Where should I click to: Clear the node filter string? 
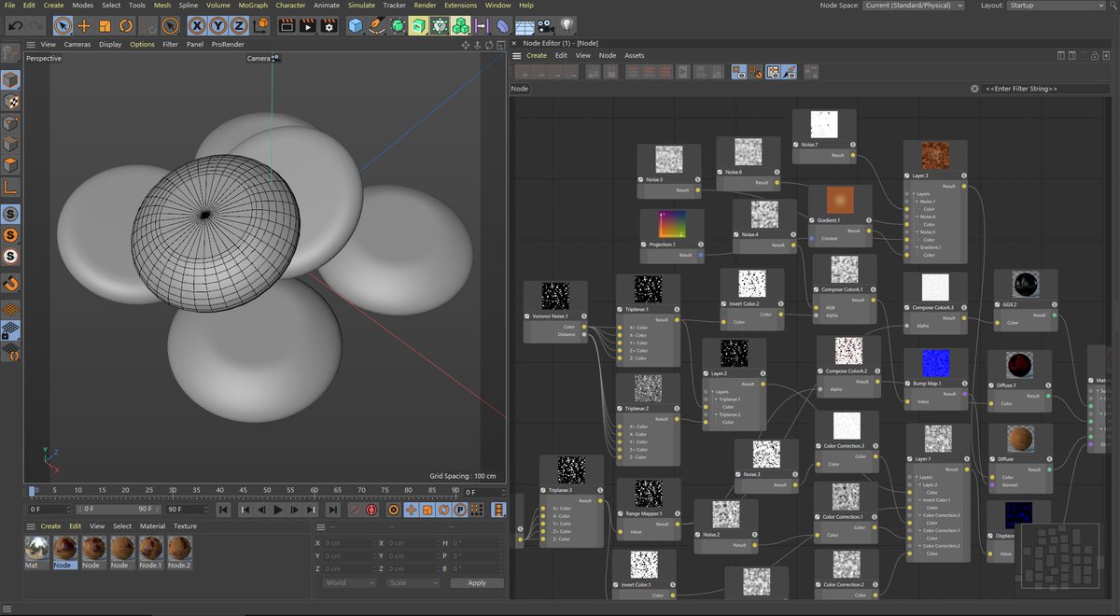pos(974,89)
